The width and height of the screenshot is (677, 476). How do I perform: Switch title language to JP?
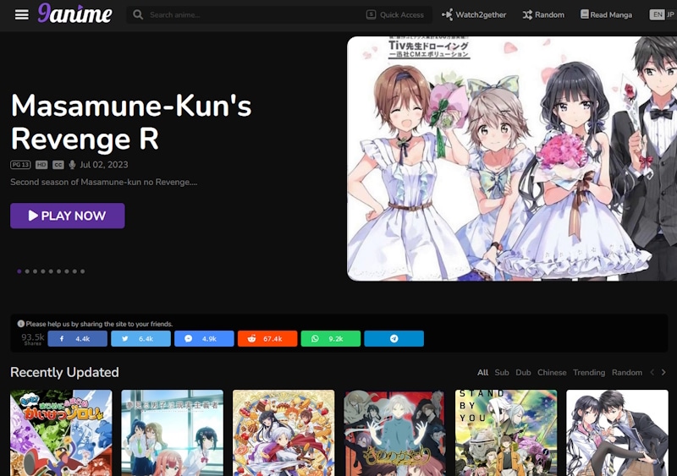click(670, 14)
